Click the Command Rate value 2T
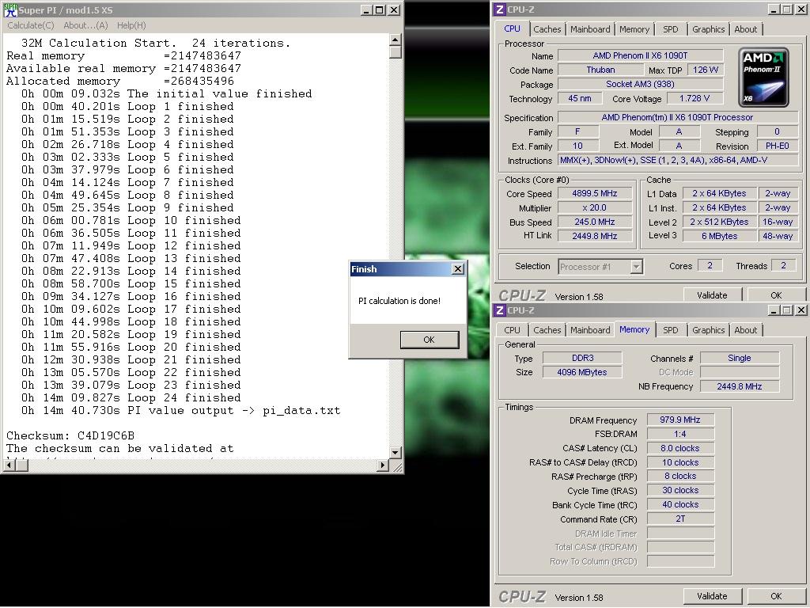810x608 pixels. (x=679, y=519)
